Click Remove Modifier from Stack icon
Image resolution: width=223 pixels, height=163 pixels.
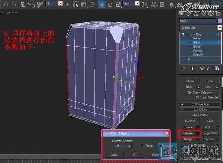click(208, 68)
